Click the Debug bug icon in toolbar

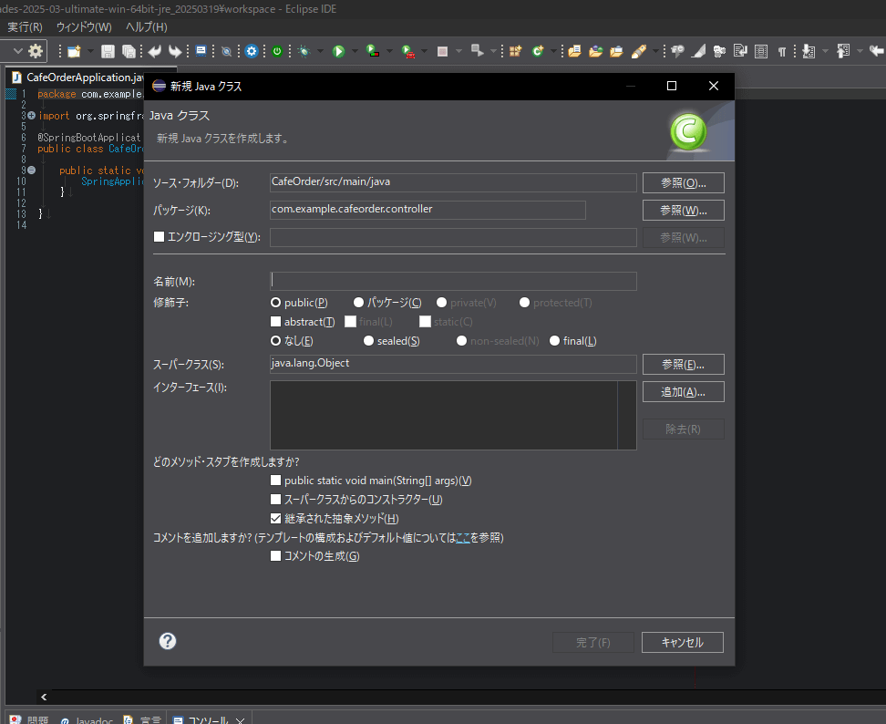[304, 51]
